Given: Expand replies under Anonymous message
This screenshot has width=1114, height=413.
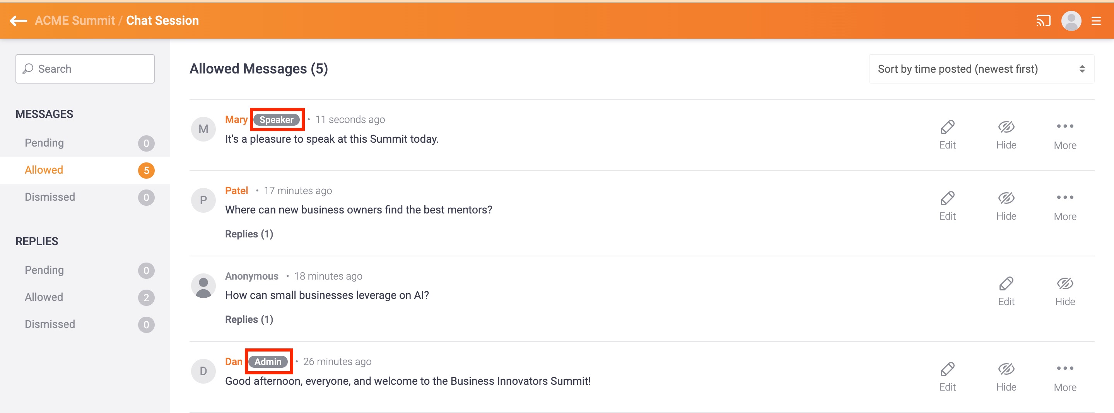Looking at the screenshot, I should [249, 319].
